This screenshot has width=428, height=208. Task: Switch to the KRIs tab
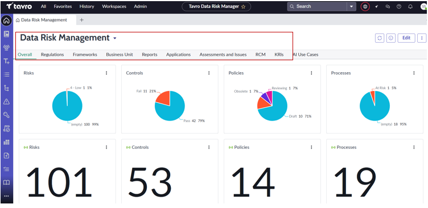[279, 55]
